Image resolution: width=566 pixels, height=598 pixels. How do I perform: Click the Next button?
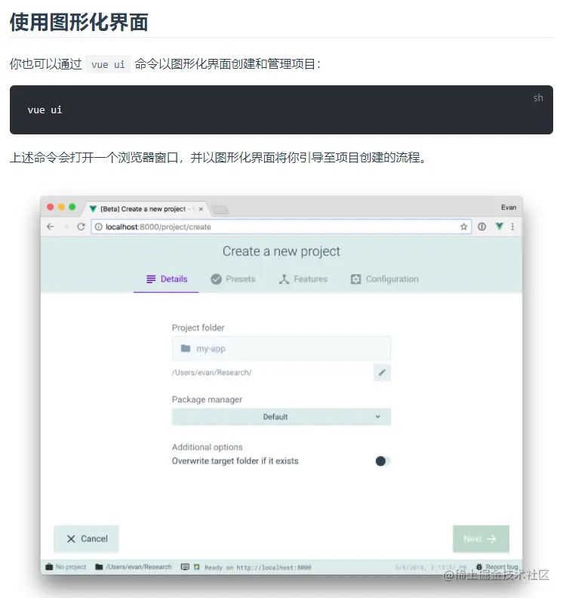pos(481,538)
